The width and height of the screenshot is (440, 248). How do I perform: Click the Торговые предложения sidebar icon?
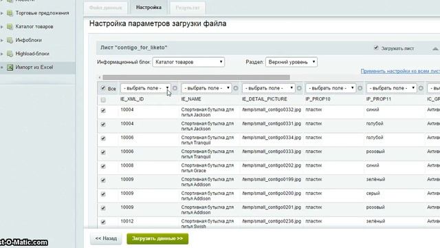pos(10,13)
